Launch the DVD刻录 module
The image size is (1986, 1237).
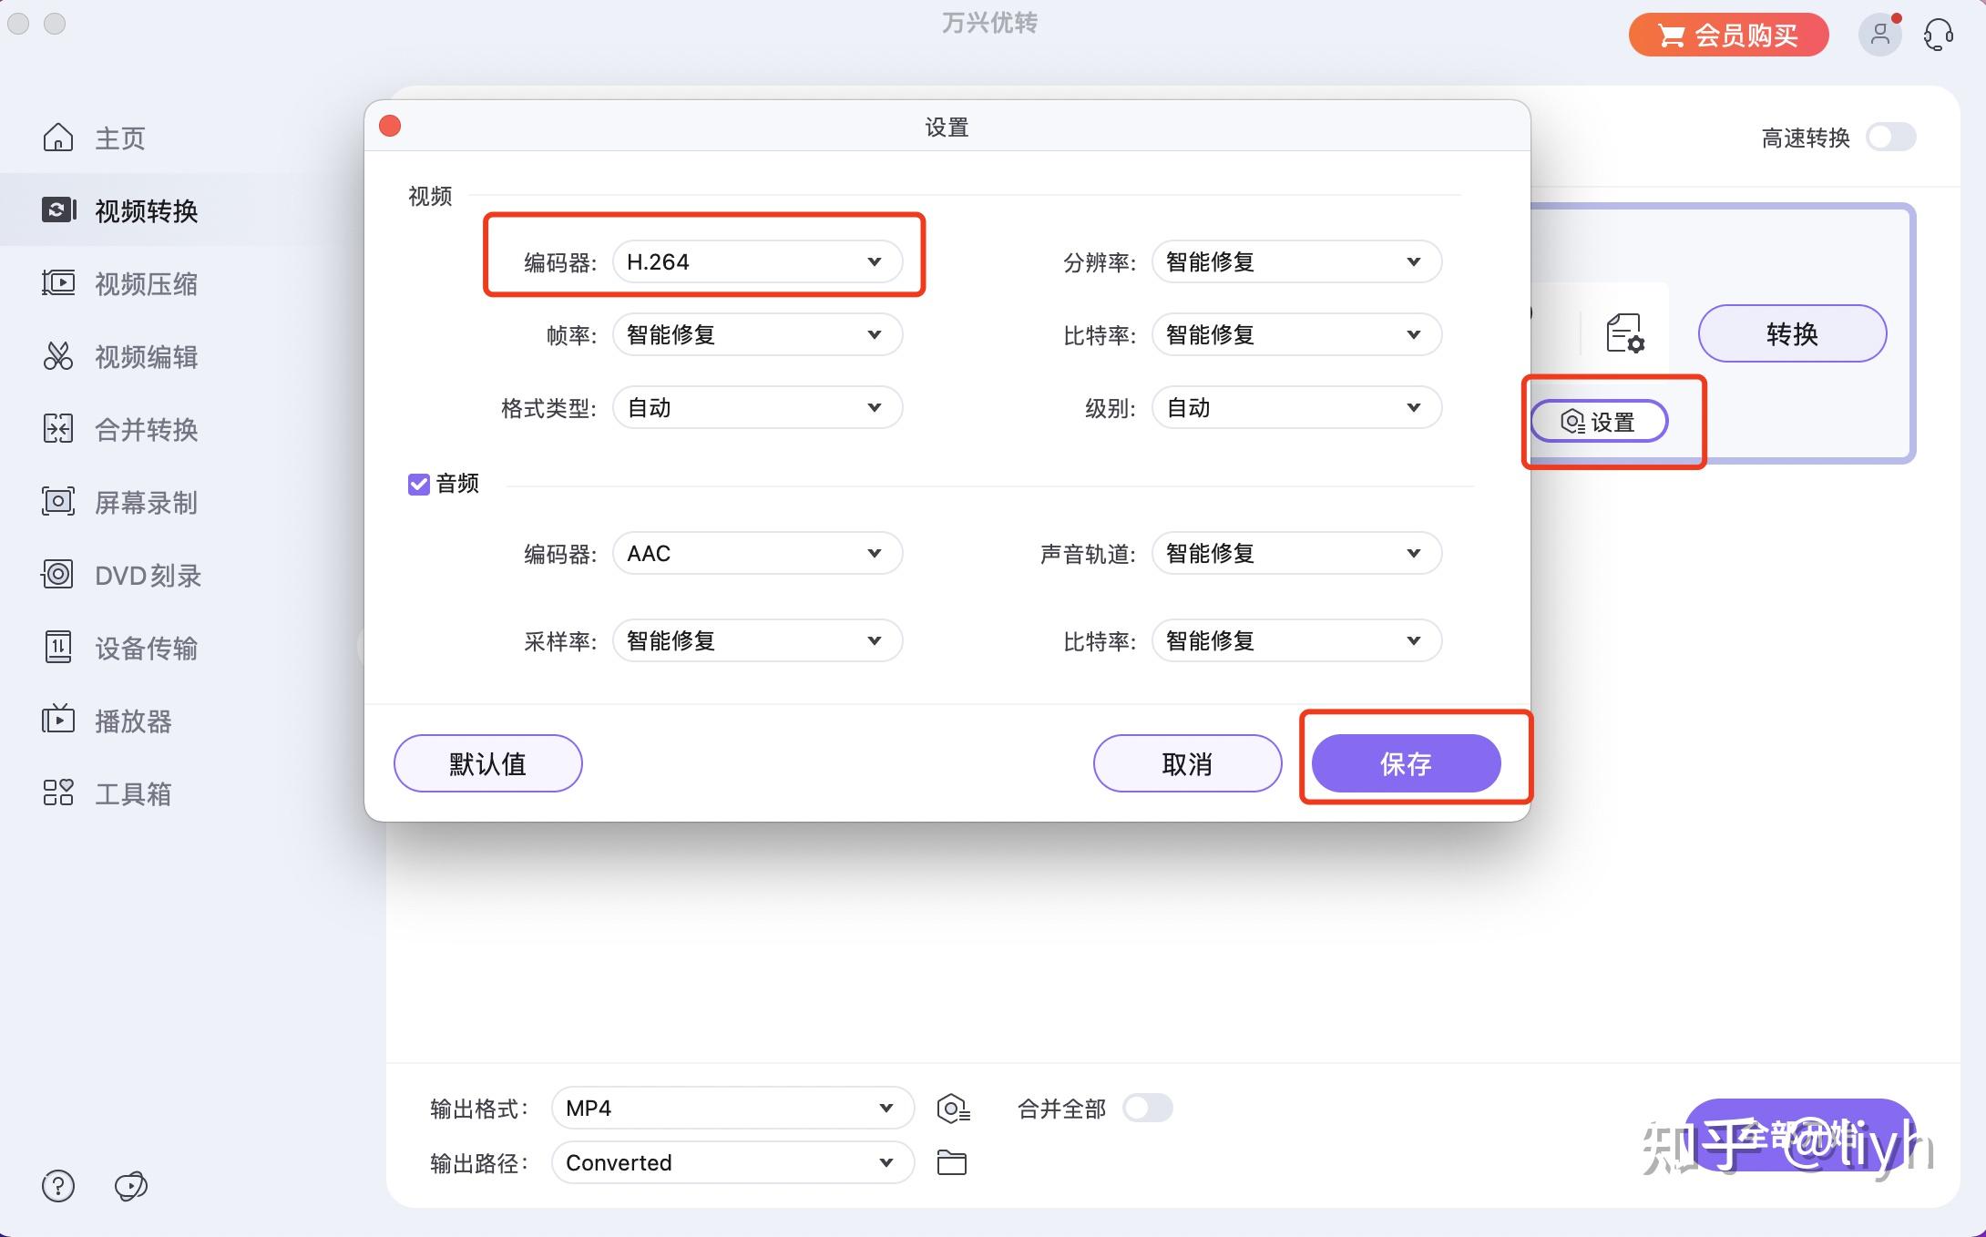[x=146, y=575]
